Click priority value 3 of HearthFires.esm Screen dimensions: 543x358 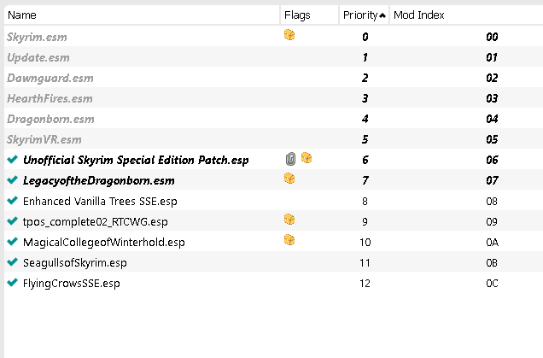pos(365,98)
